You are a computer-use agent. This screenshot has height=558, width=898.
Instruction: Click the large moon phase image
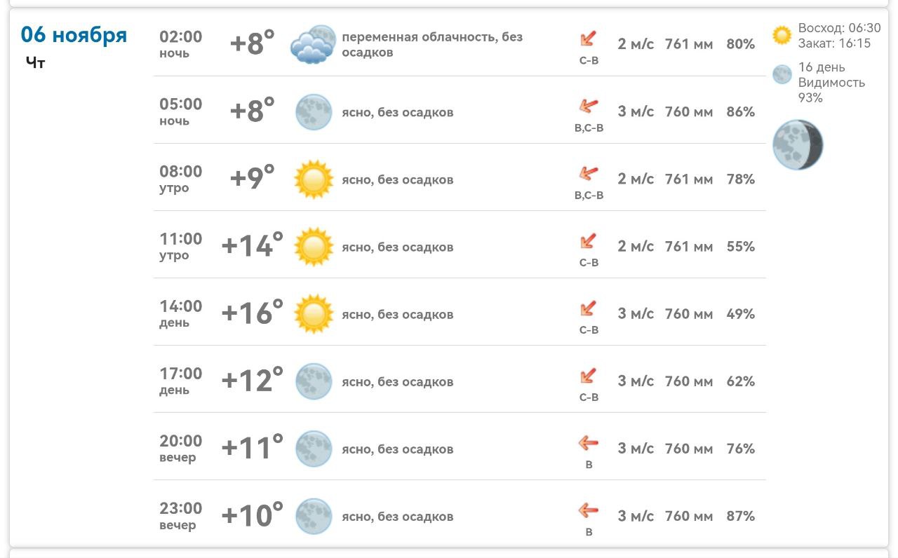pos(798,145)
